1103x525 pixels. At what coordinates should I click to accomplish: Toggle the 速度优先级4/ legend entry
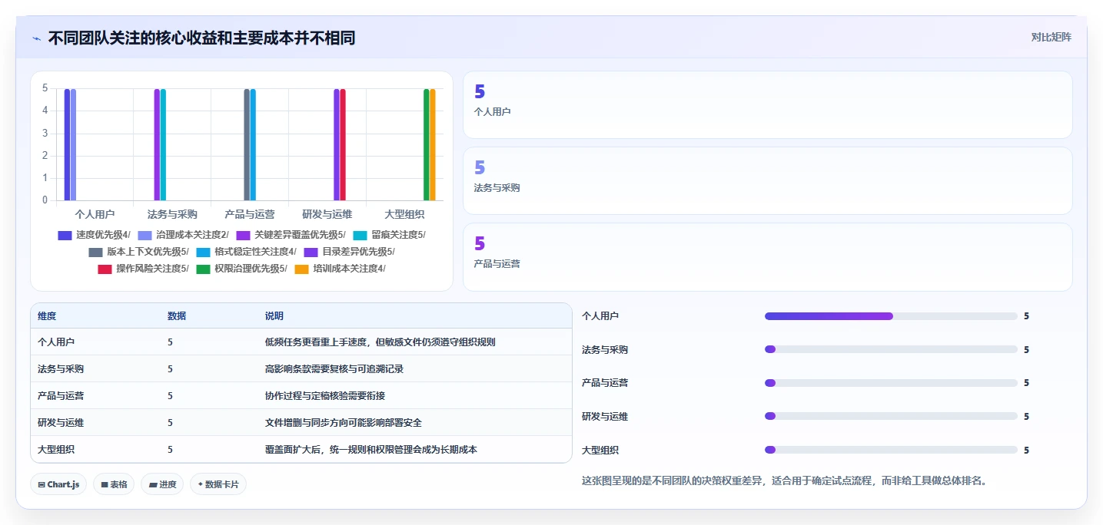(94, 235)
